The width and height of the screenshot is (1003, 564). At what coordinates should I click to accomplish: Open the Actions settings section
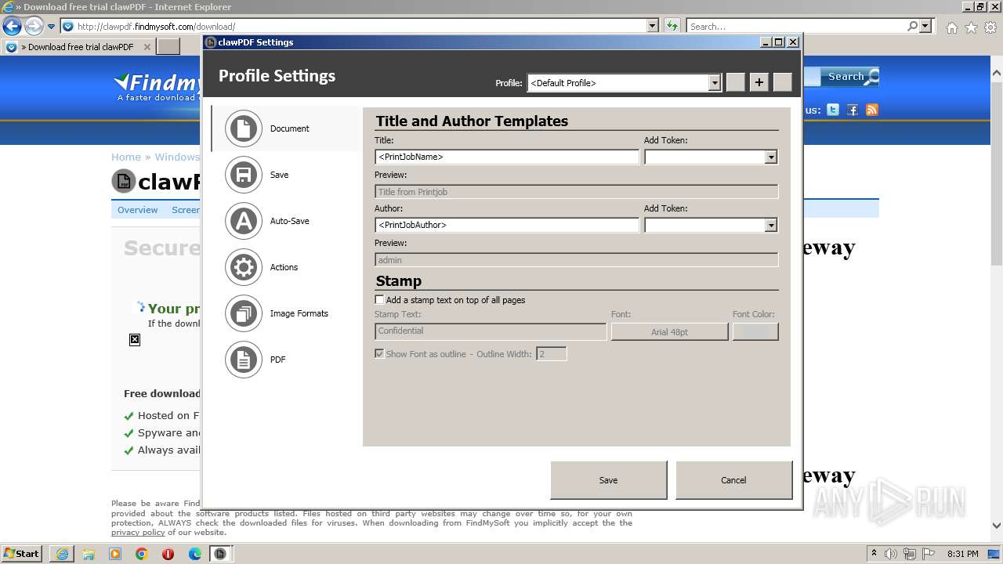pyautogui.click(x=287, y=267)
